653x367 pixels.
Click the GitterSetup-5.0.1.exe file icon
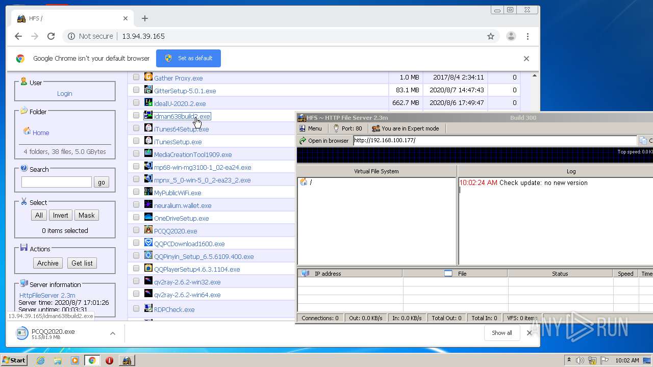pos(148,90)
